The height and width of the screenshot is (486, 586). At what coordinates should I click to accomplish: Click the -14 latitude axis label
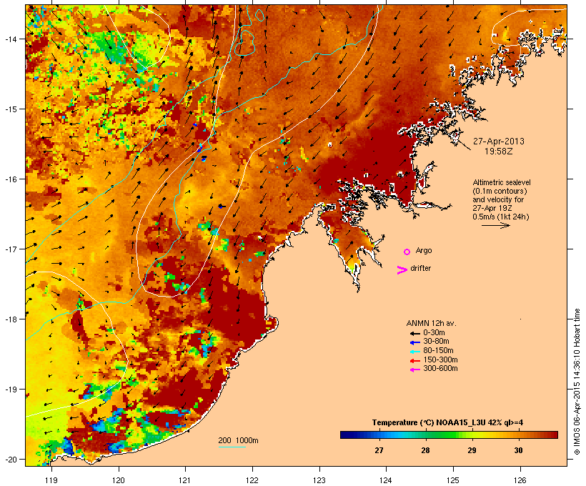pyautogui.click(x=10, y=39)
